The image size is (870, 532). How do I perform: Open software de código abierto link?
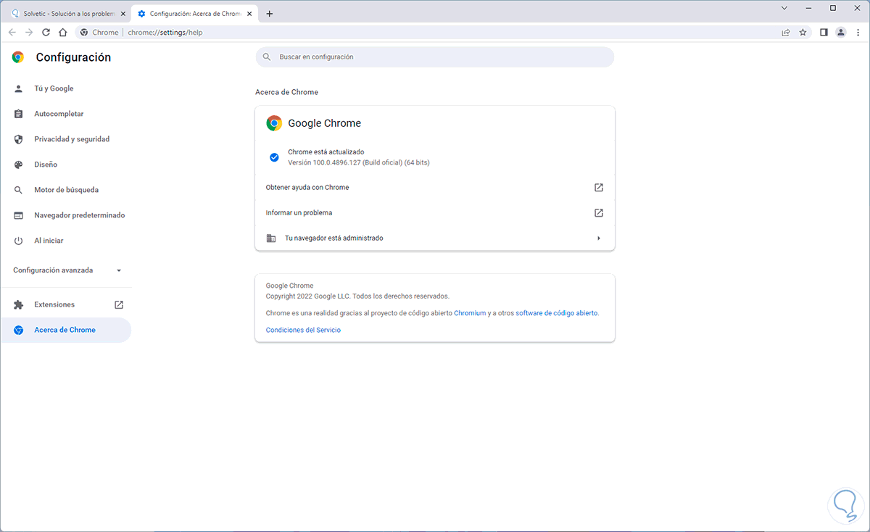point(557,313)
